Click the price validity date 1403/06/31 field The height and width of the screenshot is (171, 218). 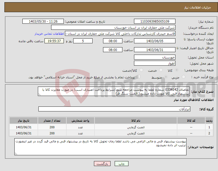click(155, 50)
